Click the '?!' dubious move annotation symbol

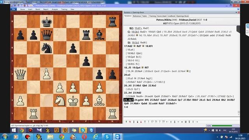coord(156,122)
